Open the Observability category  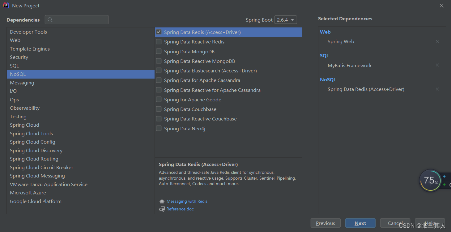[x=80, y=108]
